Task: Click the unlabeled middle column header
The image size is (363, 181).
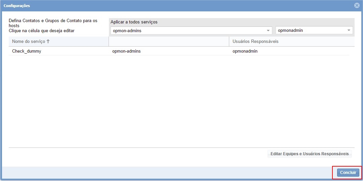Action: pyautogui.click(x=169, y=42)
